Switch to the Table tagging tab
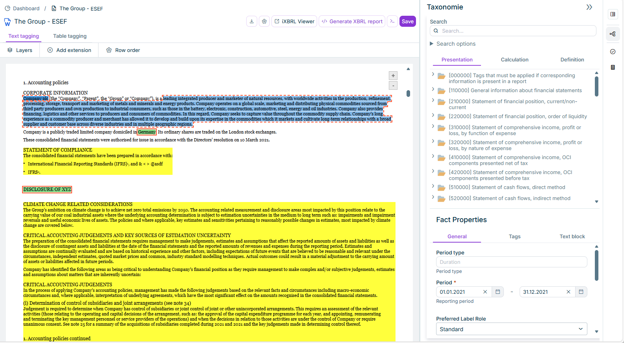624x343 pixels. [x=70, y=36]
